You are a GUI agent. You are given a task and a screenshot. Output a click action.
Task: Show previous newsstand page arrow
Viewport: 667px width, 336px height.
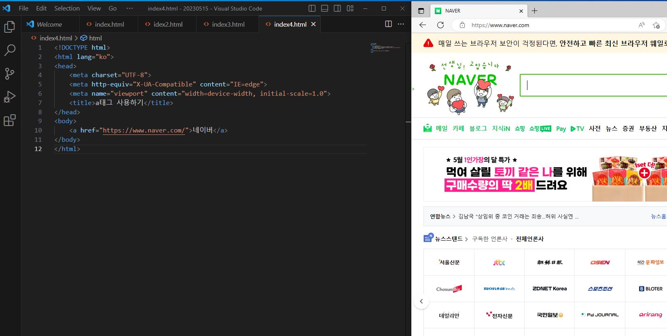point(421,301)
